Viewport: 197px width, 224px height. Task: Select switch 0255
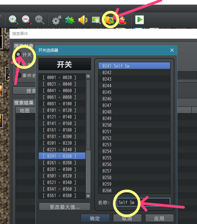[x=134, y=158]
